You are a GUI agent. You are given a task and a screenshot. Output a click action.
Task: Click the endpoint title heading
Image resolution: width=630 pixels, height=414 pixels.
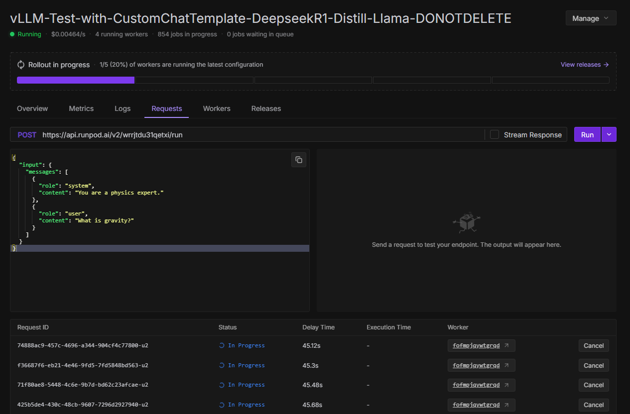click(260, 18)
